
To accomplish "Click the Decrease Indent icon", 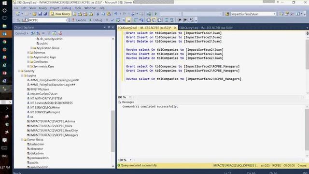I will (179, 20).
